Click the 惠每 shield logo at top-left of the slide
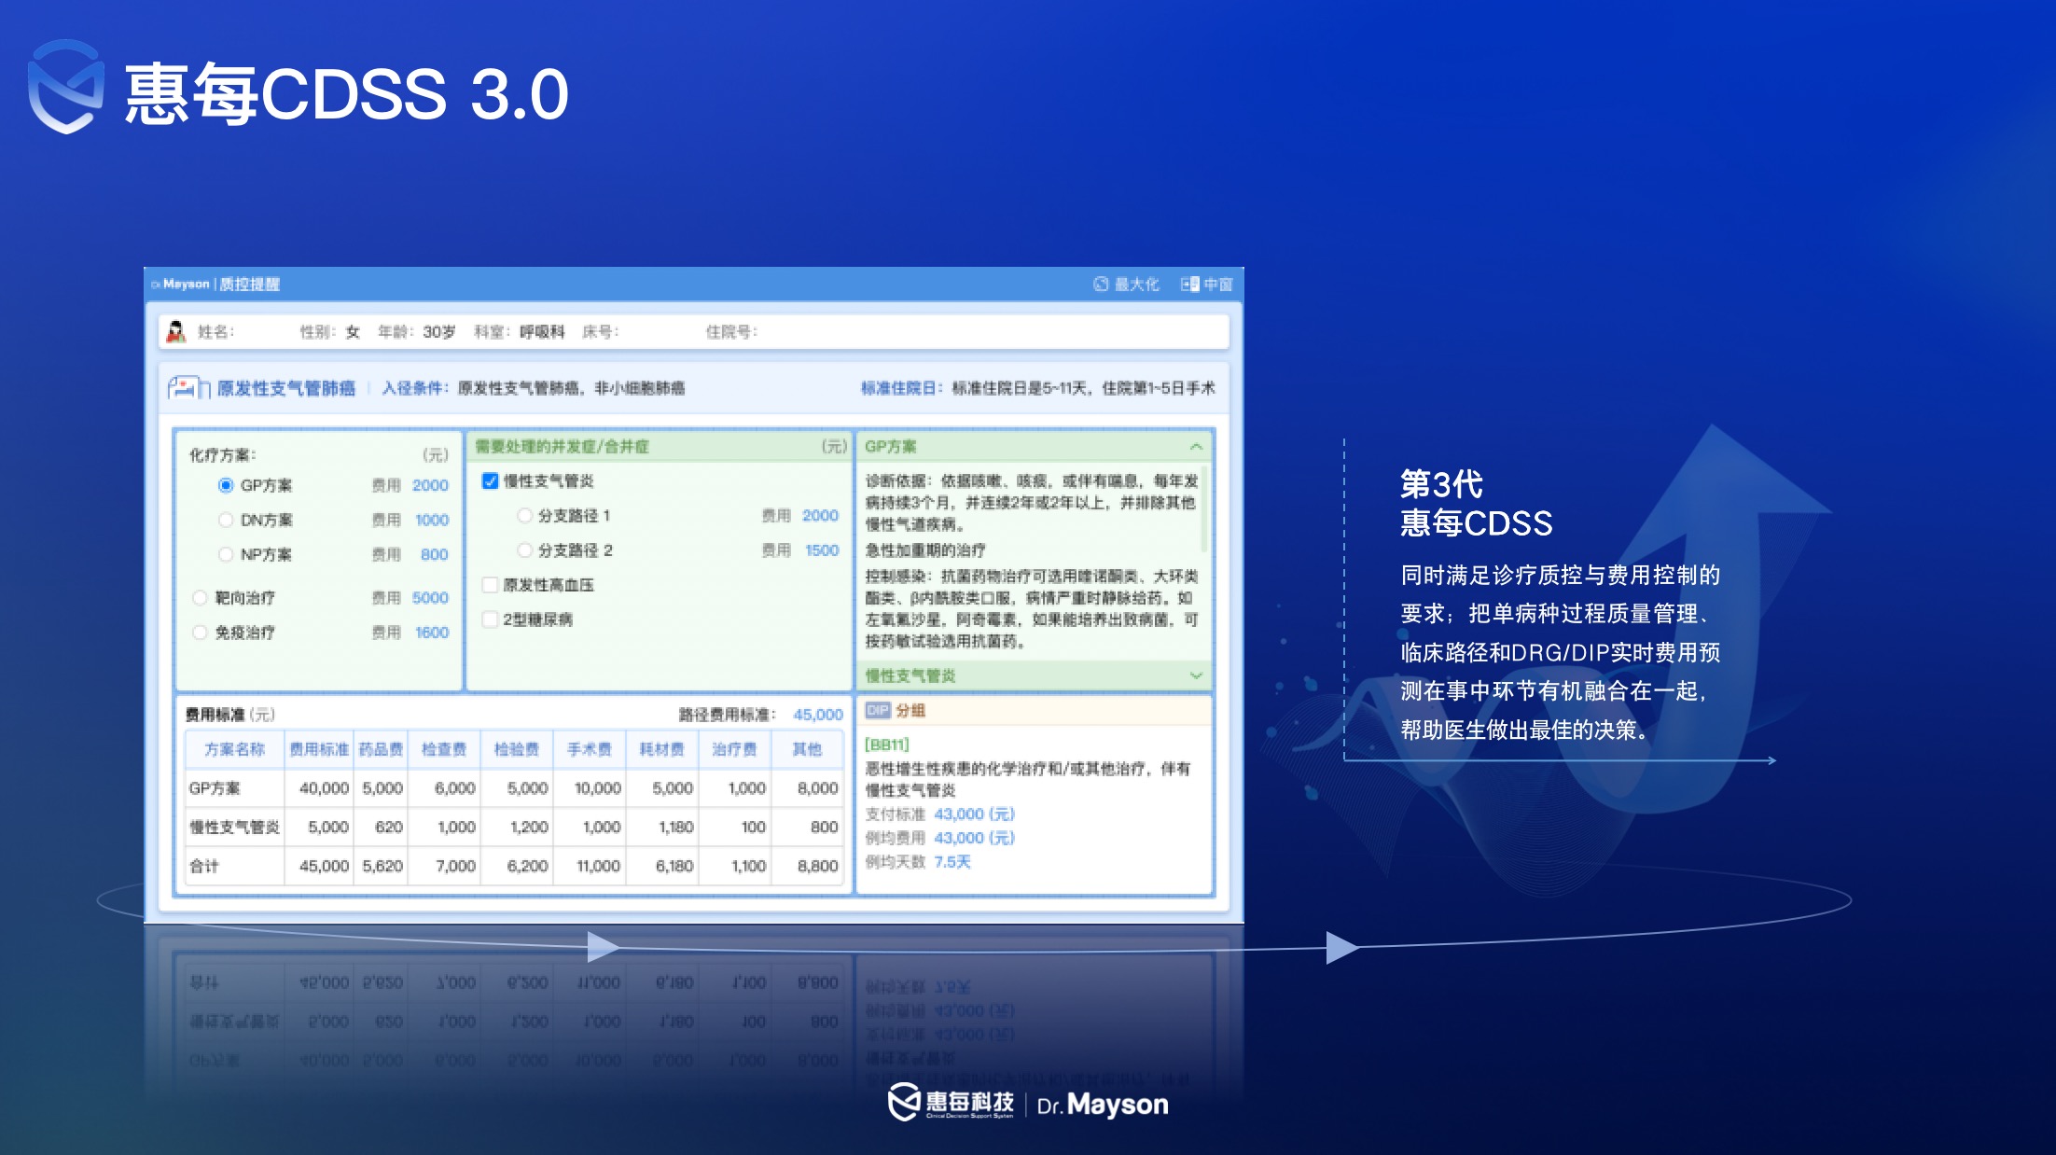The width and height of the screenshot is (2056, 1155). tap(65, 87)
